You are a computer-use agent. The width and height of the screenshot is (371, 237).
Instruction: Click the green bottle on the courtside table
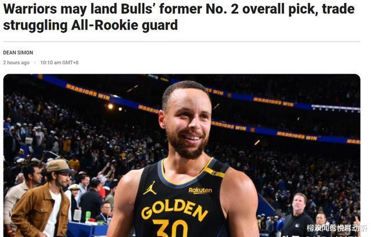[88, 216]
